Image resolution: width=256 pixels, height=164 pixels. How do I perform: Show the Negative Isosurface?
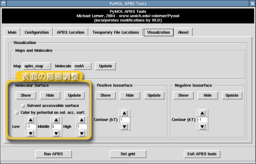coord(183,95)
